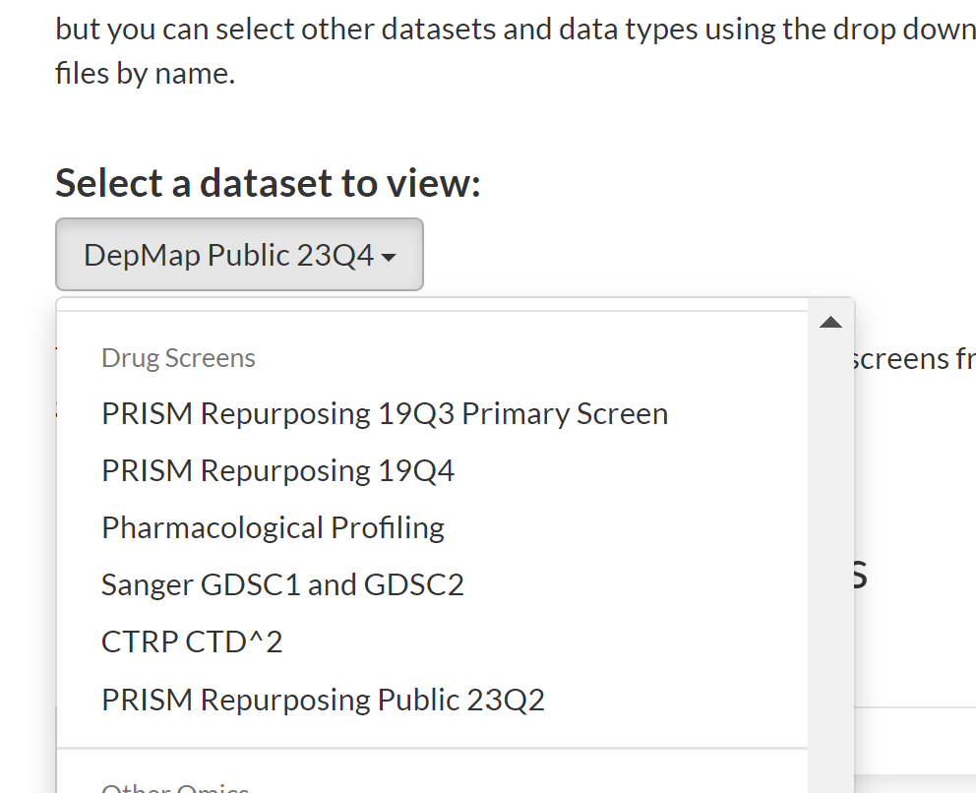The height and width of the screenshot is (793, 976).
Task: Choose the CTRP CTD^2 dataset
Action: [192, 642]
